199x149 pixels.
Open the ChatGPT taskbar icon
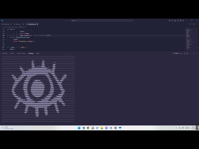pos(115,128)
